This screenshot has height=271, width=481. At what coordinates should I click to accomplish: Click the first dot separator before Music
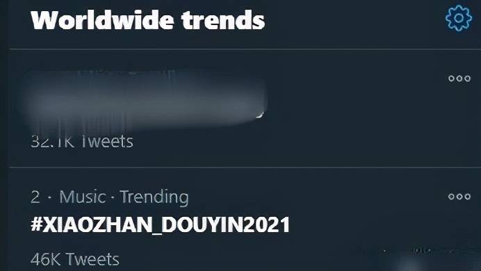tap(49, 197)
